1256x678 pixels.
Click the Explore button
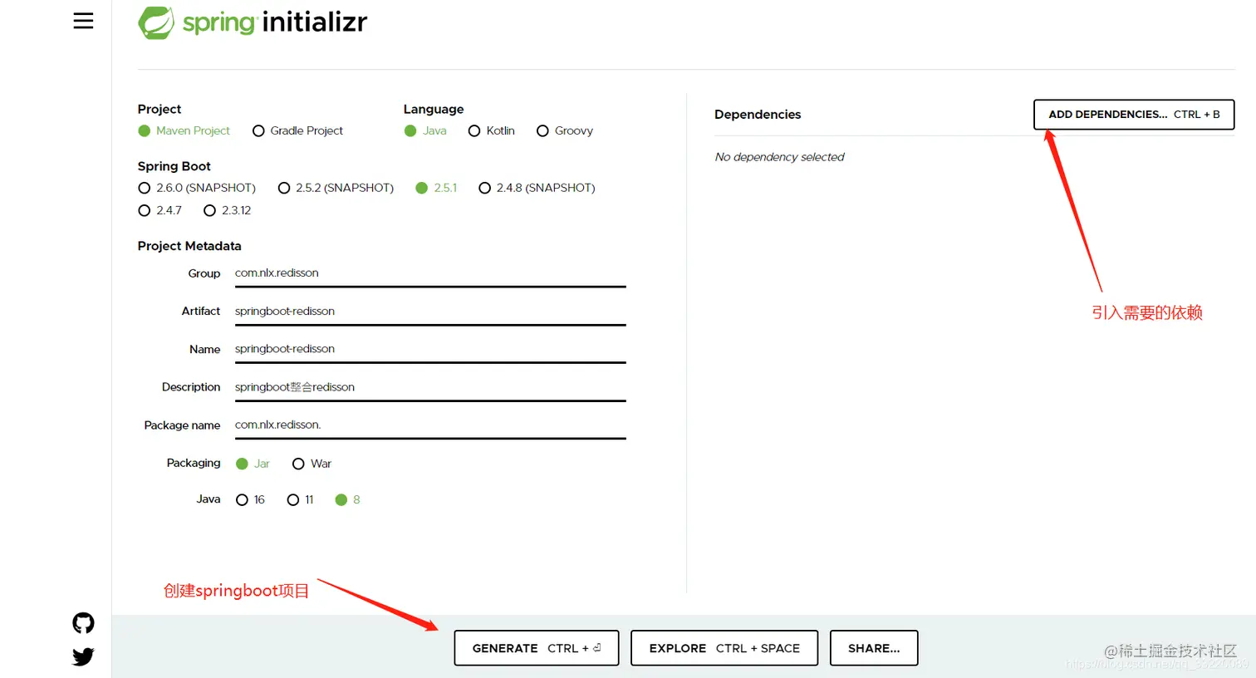[x=724, y=648]
